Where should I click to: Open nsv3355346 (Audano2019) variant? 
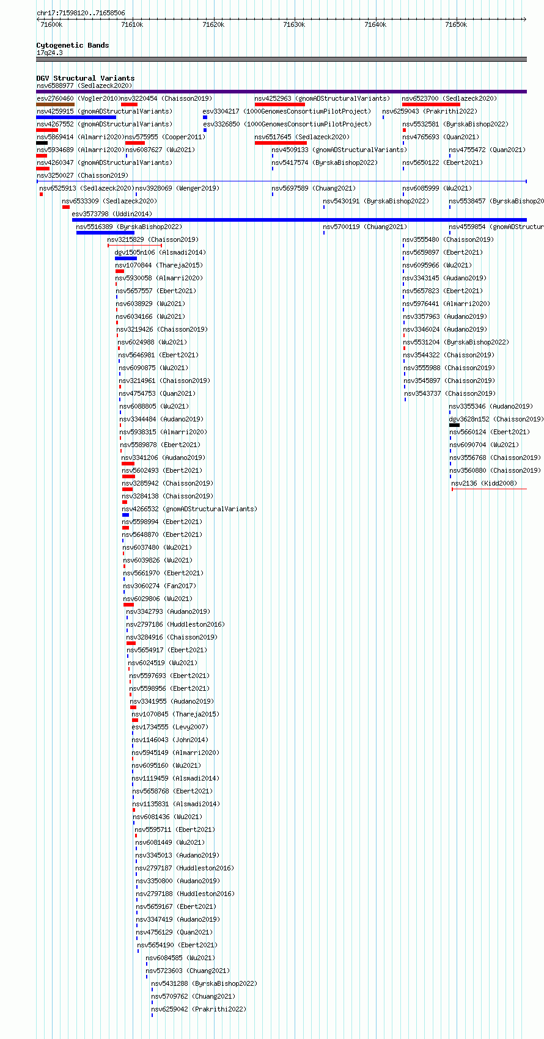point(491,407)
